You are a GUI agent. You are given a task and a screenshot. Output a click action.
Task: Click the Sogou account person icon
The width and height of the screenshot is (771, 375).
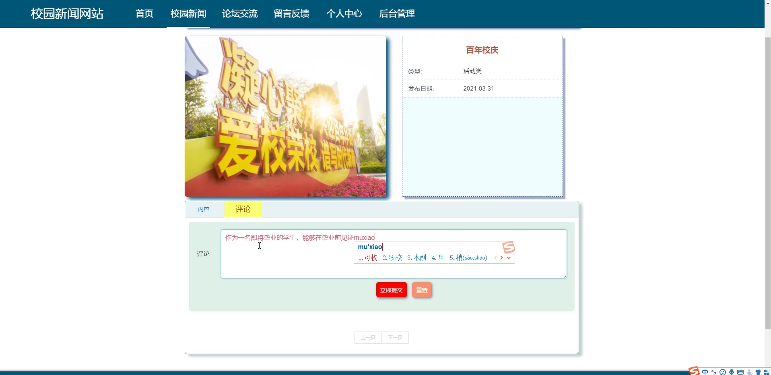pos(749,372)
